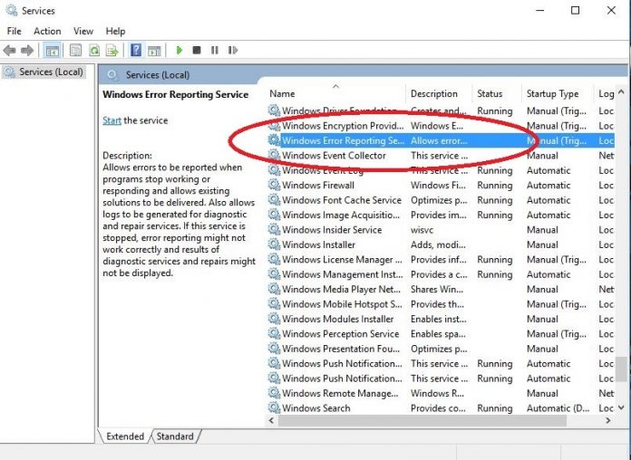Image resolution: width=631 pixels, height=460 pixels.
Task: Select the Windows Font Cache Service name
Action: [x=342, y=200]
